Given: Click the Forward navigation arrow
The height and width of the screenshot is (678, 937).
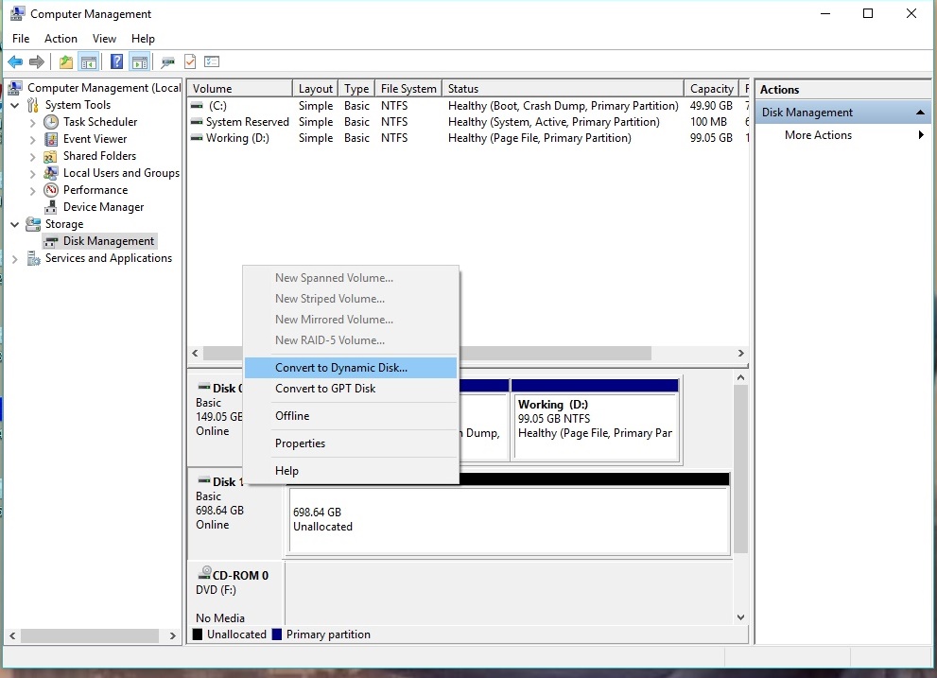Looking at the screenshot, I should pyautogui.click(x=36, y=61).
